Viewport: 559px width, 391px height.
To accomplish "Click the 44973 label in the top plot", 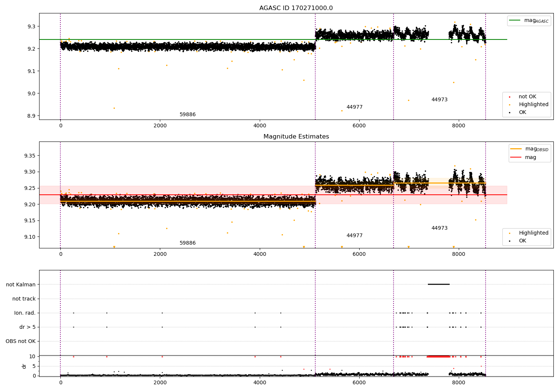I will pyautogui.click(x=439, y=100).
